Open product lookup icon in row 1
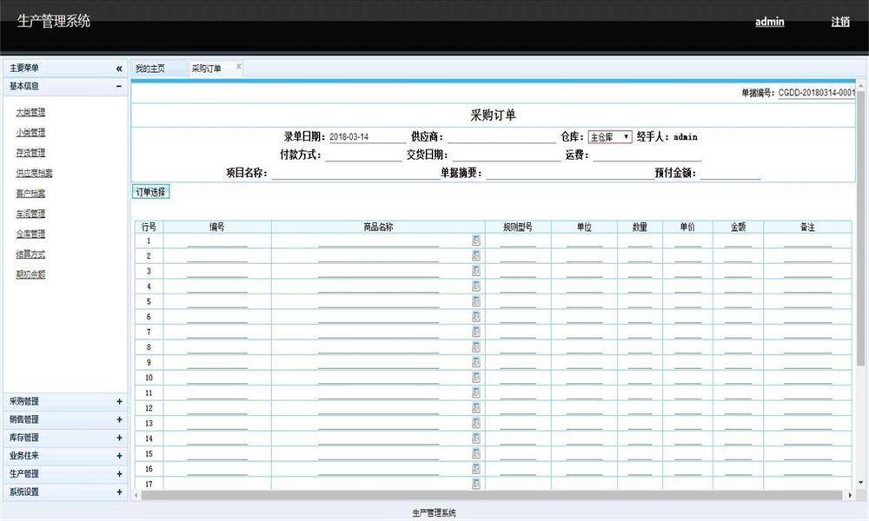869x521 pixels. click(475, 241)
